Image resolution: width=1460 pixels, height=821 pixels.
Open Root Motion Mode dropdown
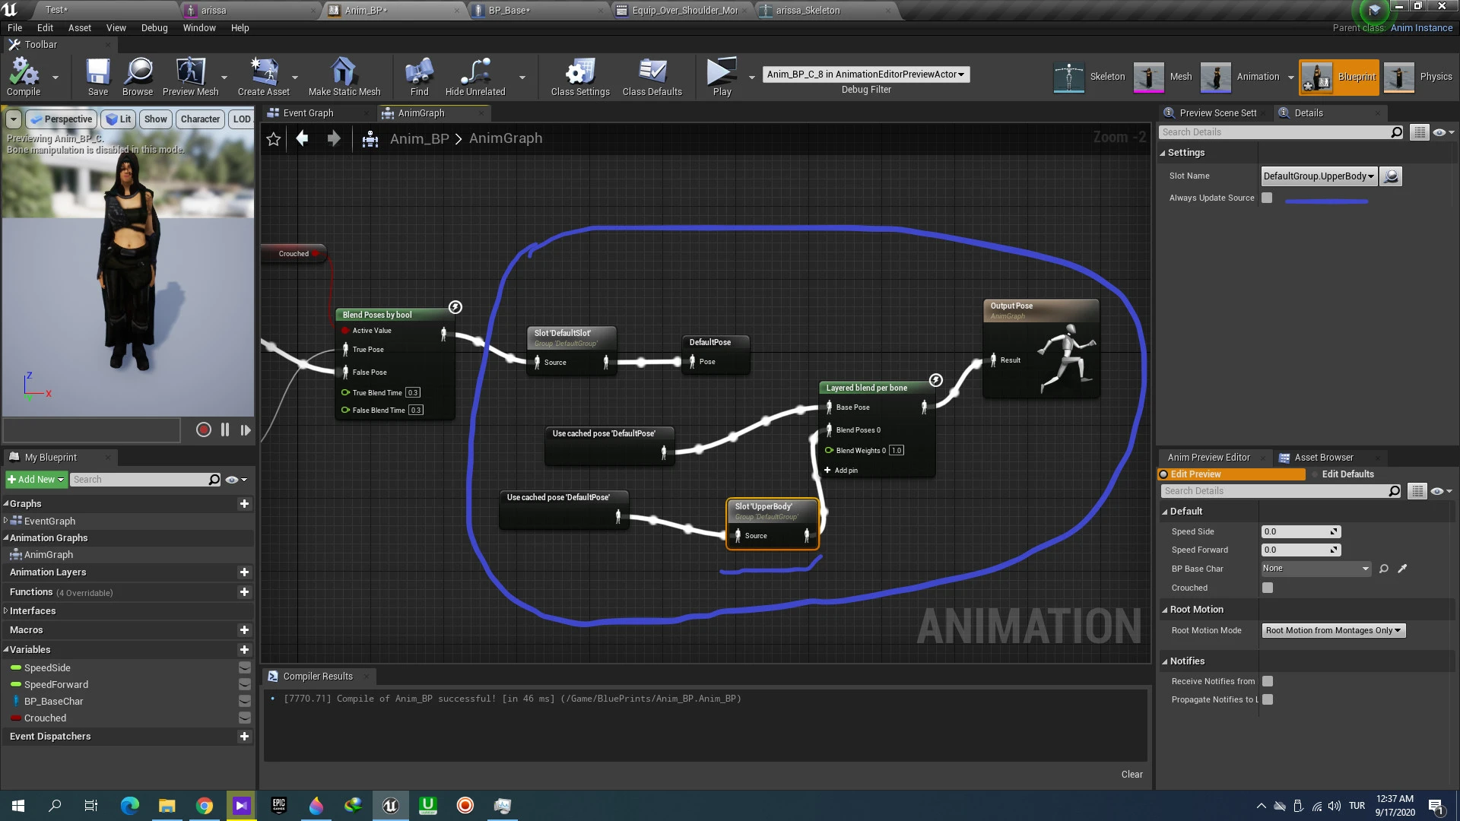click(x=1333, y=630)
